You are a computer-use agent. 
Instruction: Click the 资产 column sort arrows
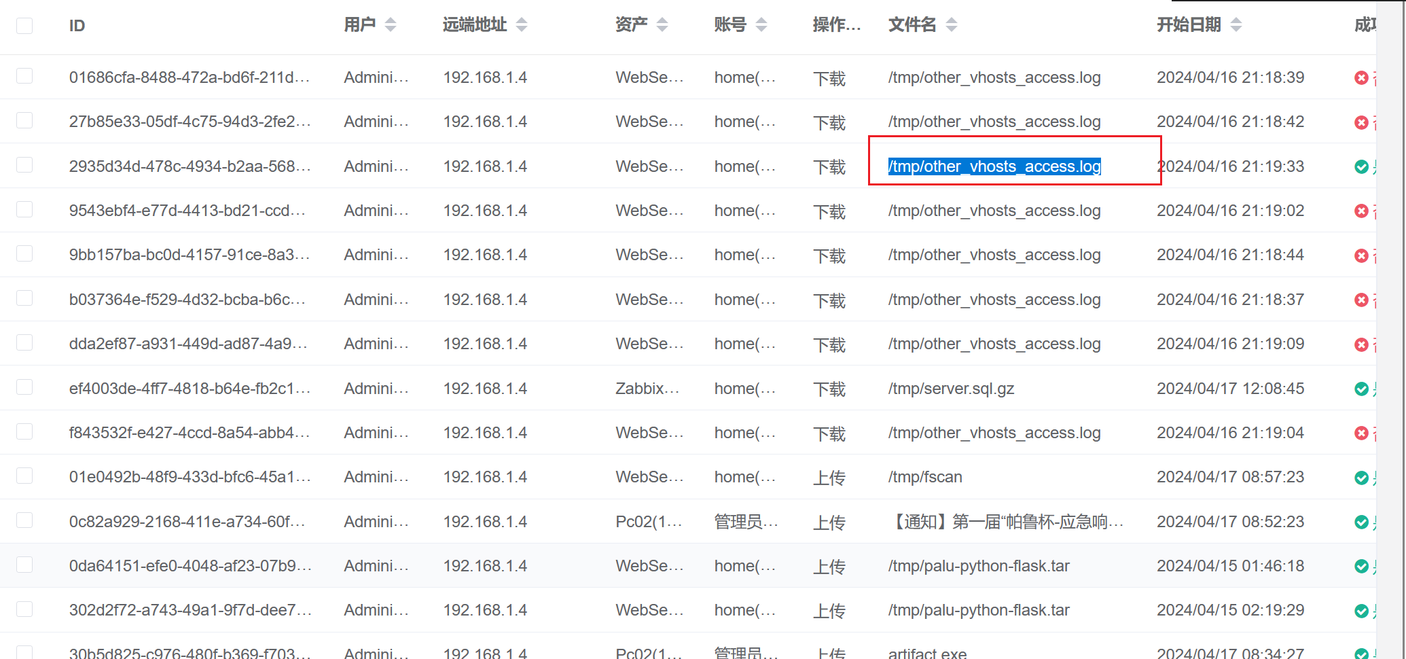pyautogui.click(x=662, y=25)
